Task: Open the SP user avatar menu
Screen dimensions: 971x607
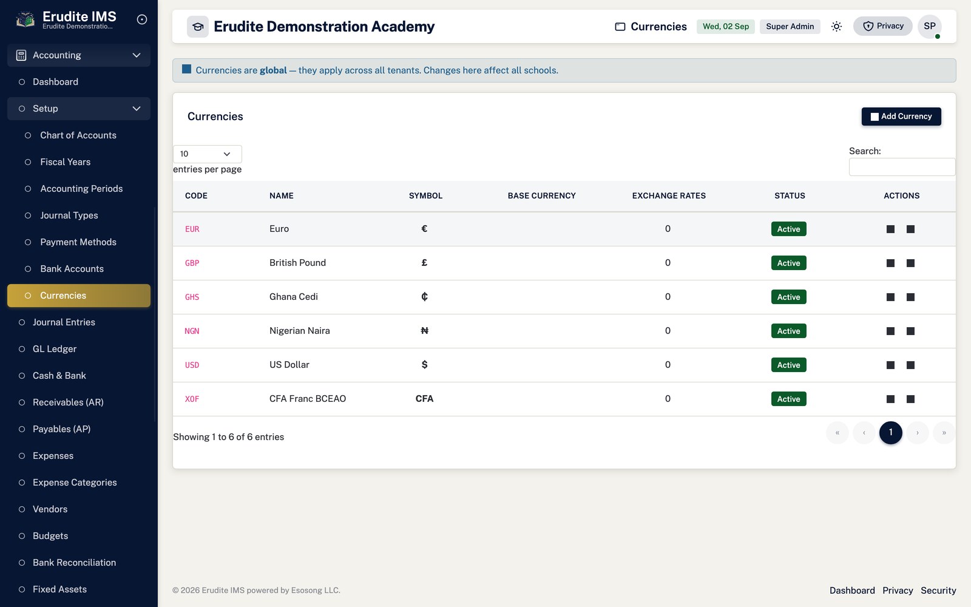Action: (930, 26)
